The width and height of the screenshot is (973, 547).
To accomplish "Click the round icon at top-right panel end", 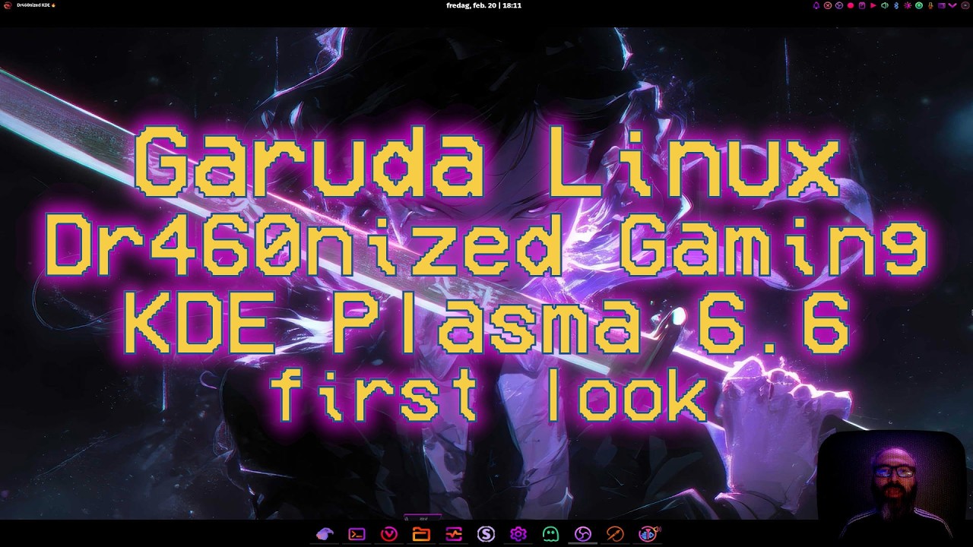I will click(965, 5).
